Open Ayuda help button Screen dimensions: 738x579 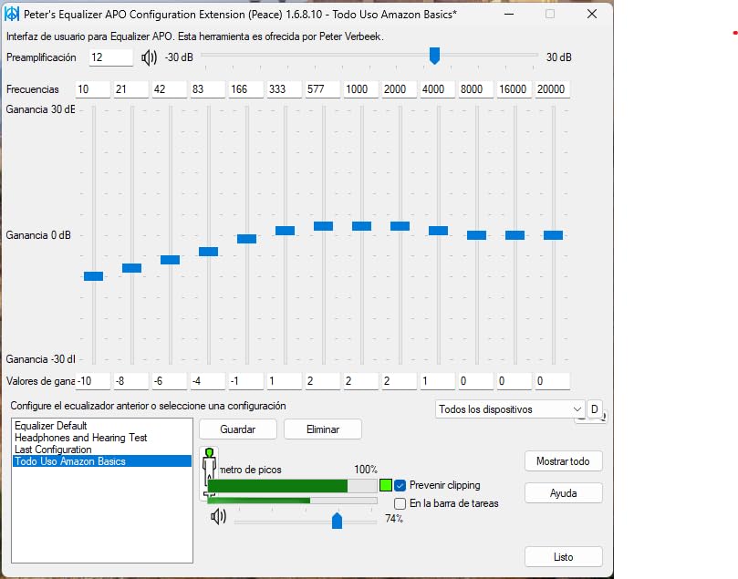[x=563, y=493]
